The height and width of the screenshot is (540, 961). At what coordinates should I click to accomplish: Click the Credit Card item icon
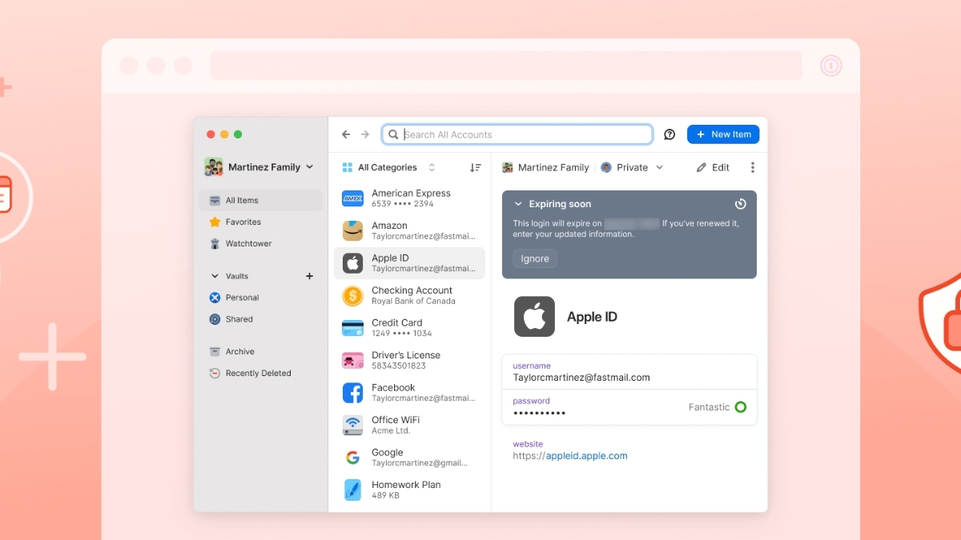pos(352,328)
